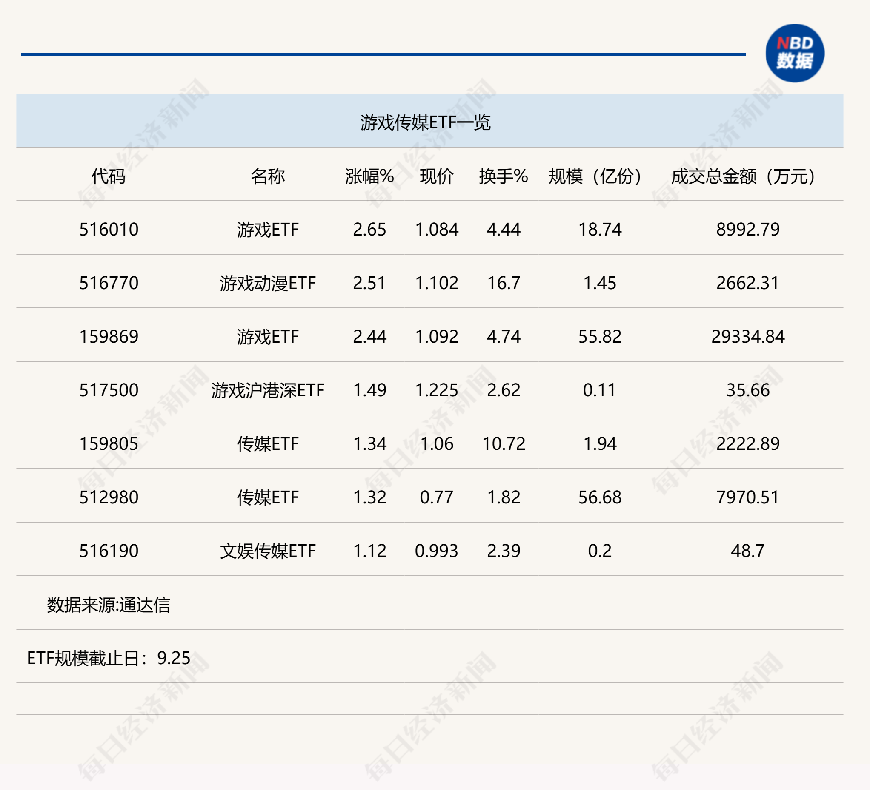This screenshot has height=790, width=870.
Task: Click the price 1.225
Action: pyautogui.click(x=436, y=390)
